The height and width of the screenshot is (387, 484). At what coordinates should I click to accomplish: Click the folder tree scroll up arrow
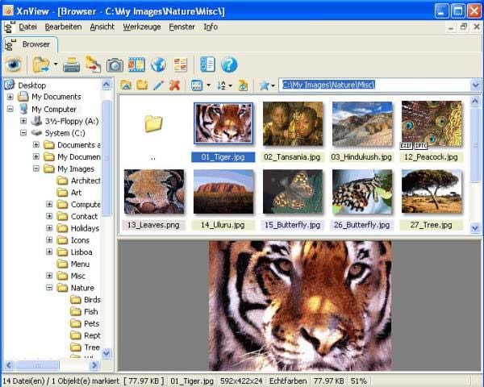(x=106, y=84)
